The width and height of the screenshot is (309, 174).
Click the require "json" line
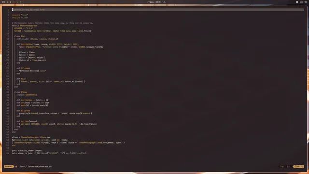pyautogui.click(x=20, y=15)
